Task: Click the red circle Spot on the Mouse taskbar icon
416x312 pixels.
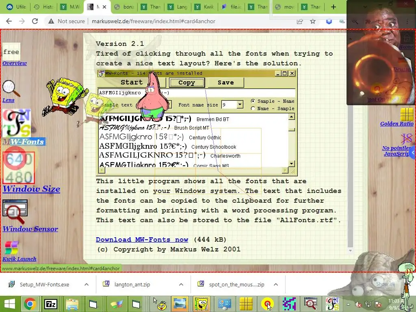Action: tap(267, 304)
